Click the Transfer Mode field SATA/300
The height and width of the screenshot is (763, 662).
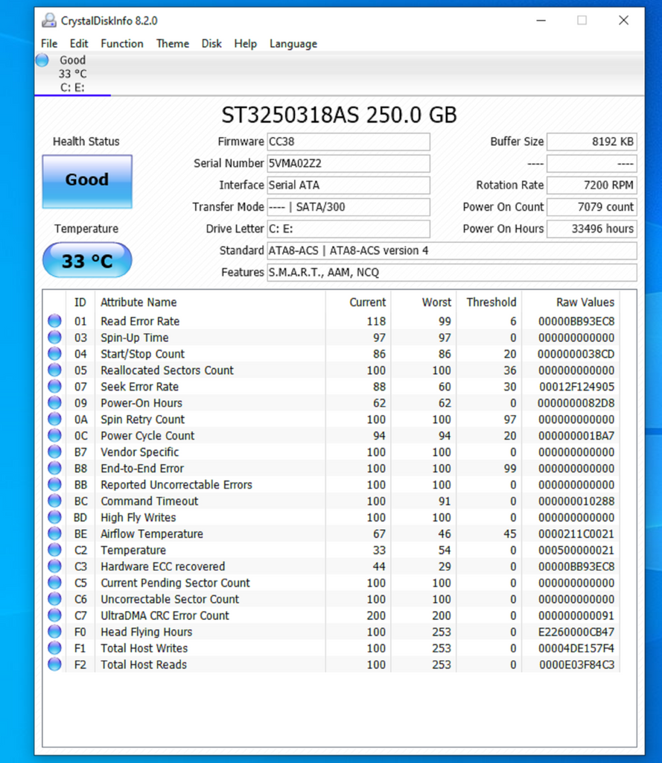pos(348,207)
